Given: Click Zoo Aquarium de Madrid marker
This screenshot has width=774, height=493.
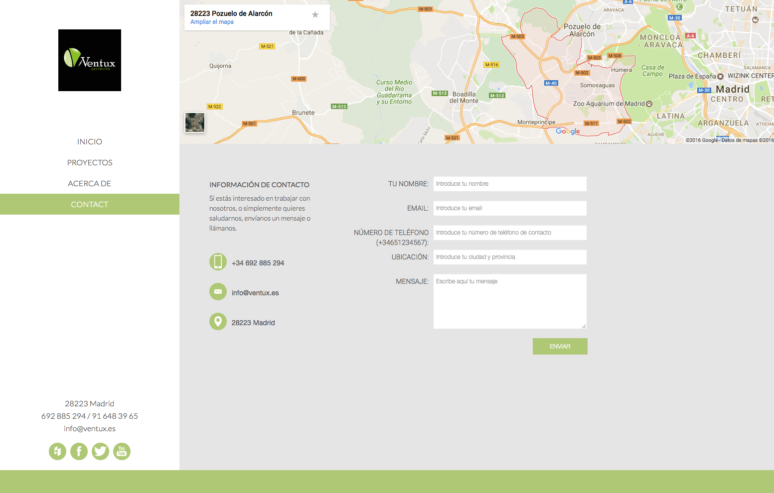Looking at the screenshot, I should 649,104.
